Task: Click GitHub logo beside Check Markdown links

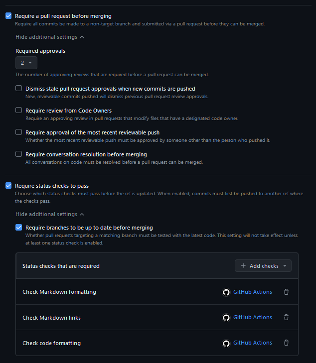Action: click(x=226, y=318)
